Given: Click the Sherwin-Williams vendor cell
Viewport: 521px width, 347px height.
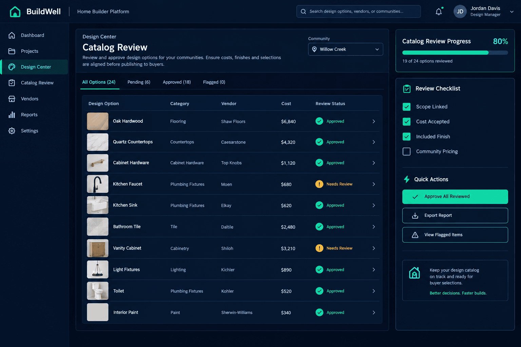Looking at the screenshot, I should (x=237, y=313).
